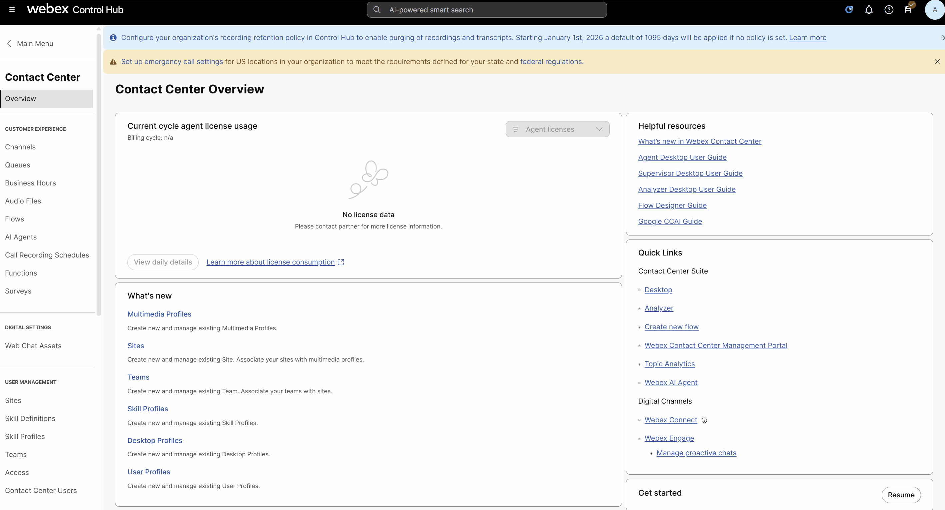Open the notifications bell
Screen dimensions: 945x510
(869, 10)
